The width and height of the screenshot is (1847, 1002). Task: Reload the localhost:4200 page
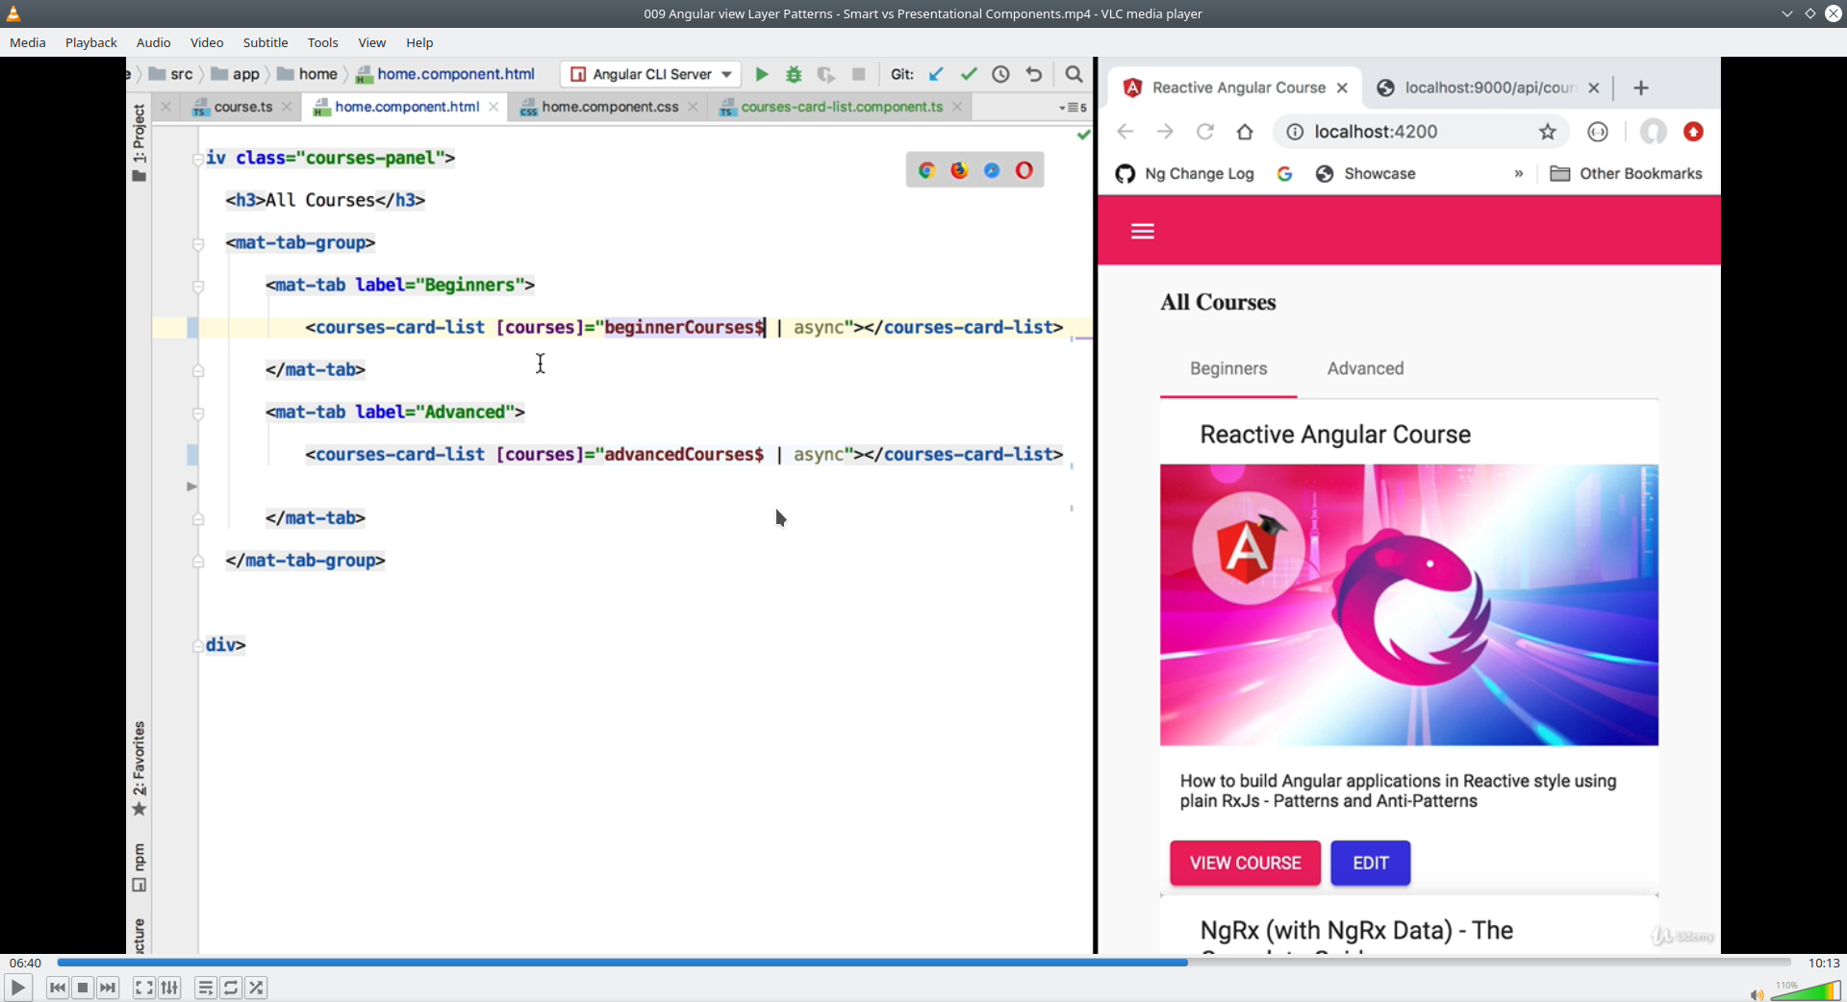(x=1204, y=132)
